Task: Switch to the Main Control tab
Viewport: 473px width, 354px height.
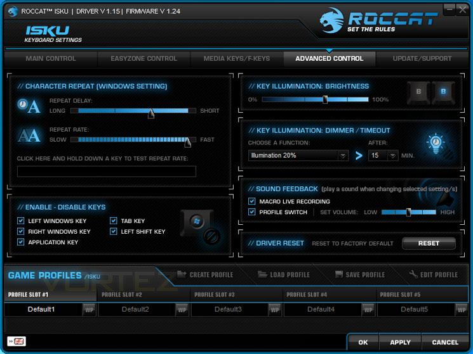Action: (51, 59)
